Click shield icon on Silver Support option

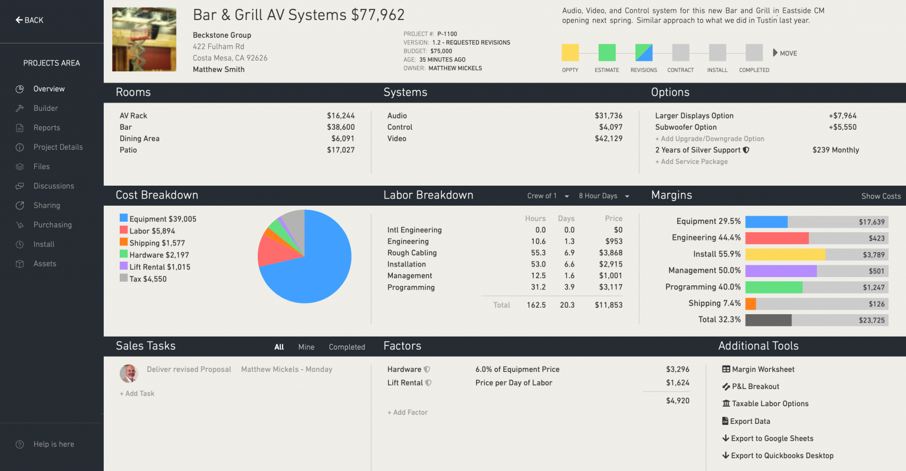coord(746,150)
